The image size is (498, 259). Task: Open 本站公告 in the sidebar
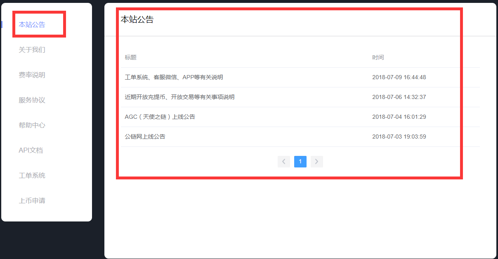point(32,25)
